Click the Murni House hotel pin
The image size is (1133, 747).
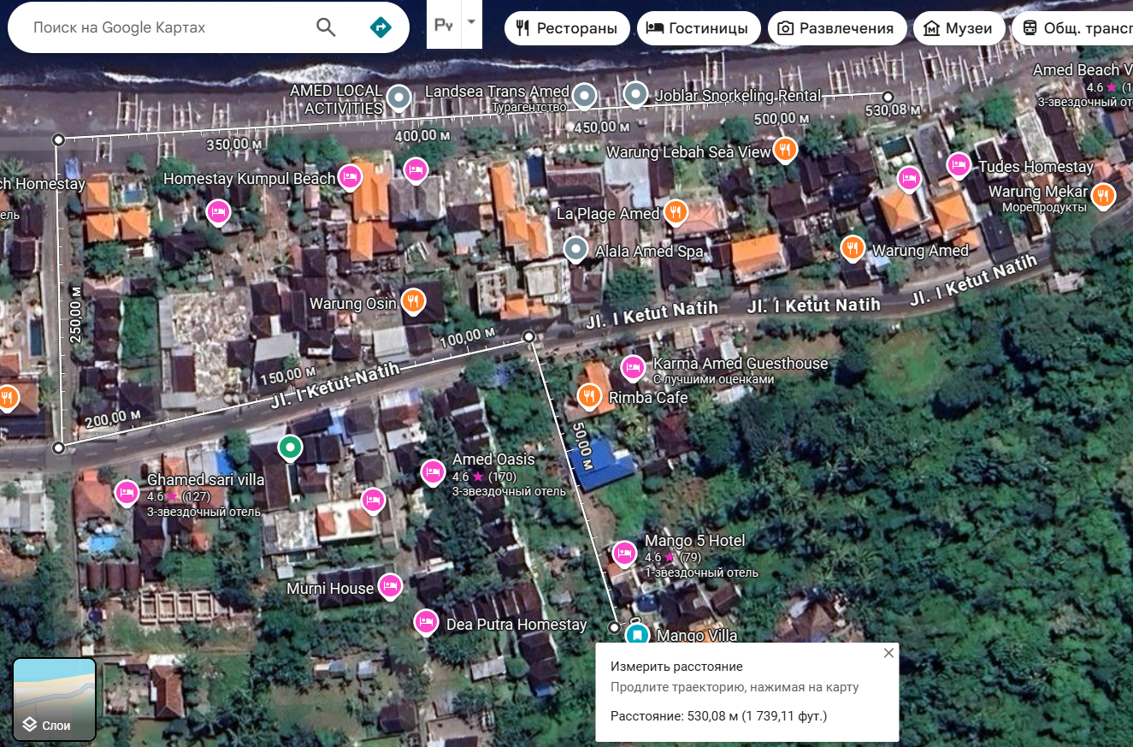390,585
